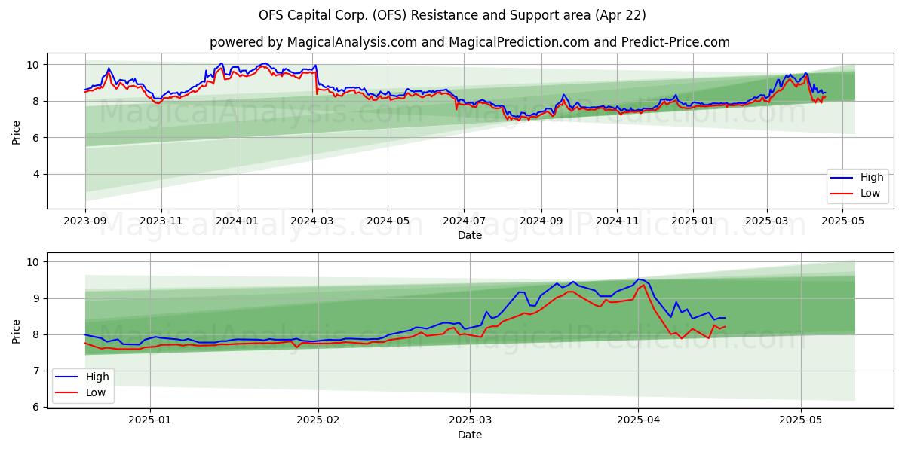The height and width of the screenshot is (452, 905).
Task: Click the '2024-07' date tick label
Action: click(x=464, y=221)
